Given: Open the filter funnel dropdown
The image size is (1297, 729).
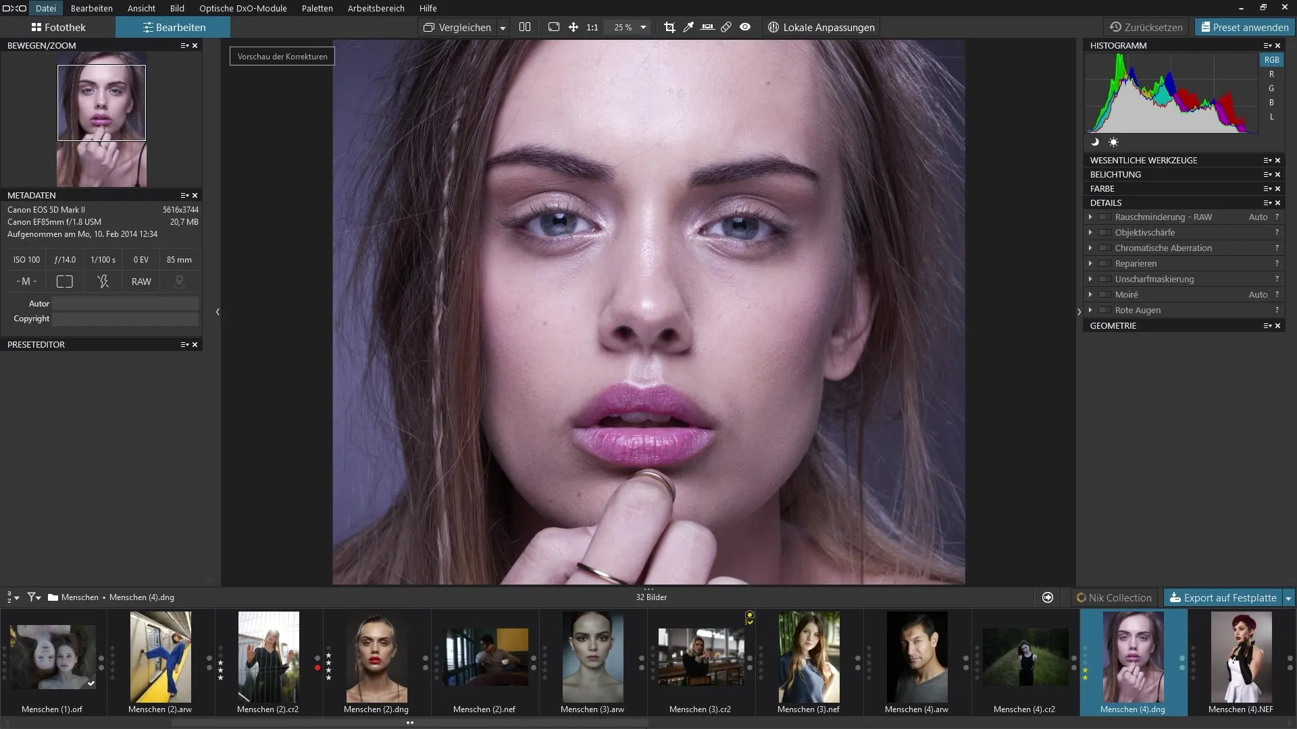Looking at the screenshot, I should click(34, 597).
